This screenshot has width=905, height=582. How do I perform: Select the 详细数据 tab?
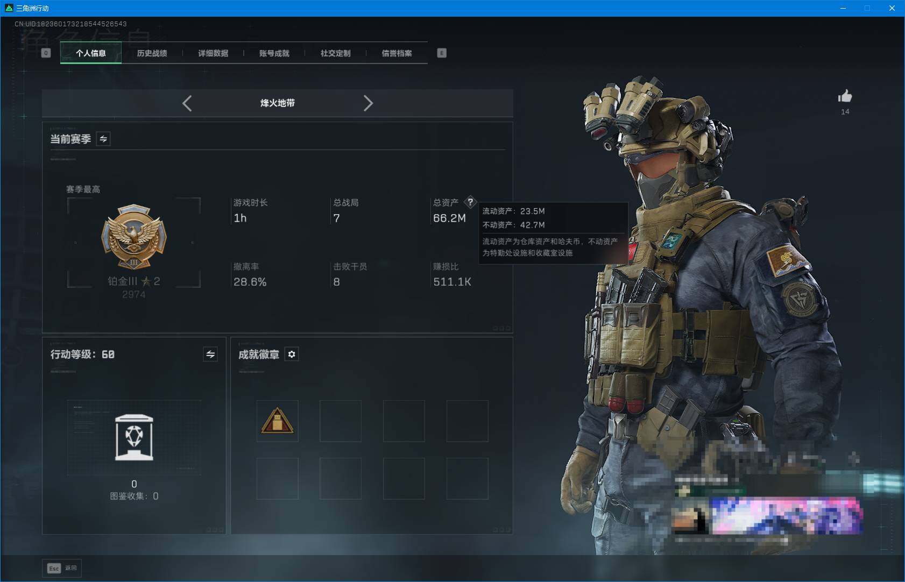click(x=213, y=53)
